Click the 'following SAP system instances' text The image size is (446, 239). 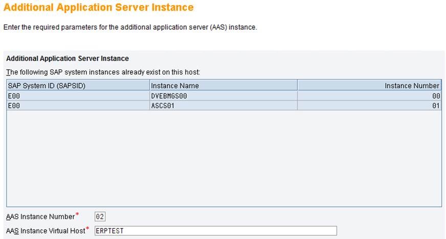pos(103,72)
